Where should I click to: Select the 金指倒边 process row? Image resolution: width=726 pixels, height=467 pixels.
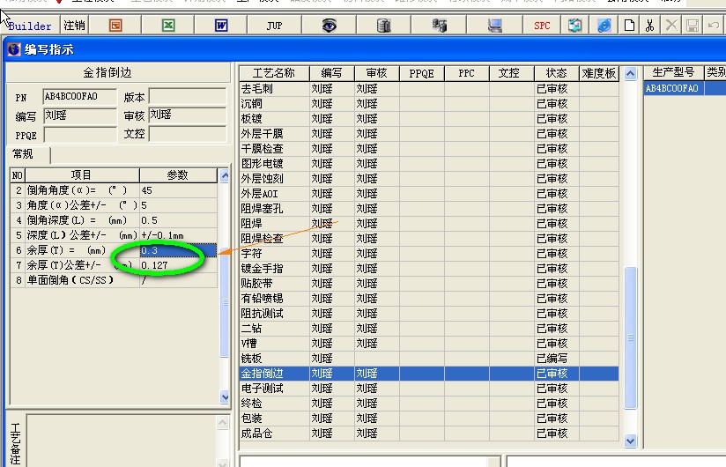point(429,374)
